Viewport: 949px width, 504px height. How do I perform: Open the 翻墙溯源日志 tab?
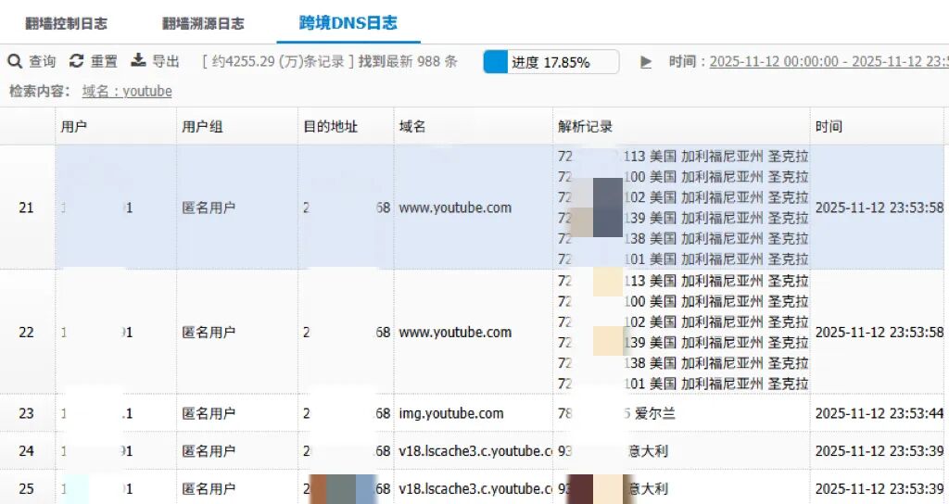coord(203,23)
